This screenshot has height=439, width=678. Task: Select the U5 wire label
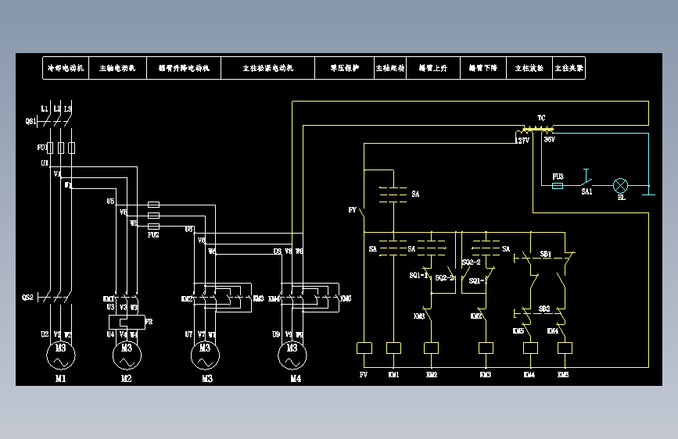(x=111, y=202)
